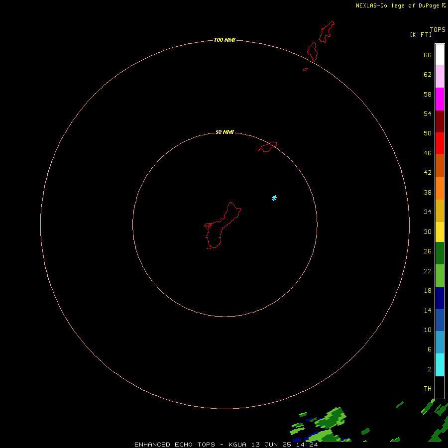
Task: Click the small cyan echo east of Guam
Action: [x=274, y=198]
